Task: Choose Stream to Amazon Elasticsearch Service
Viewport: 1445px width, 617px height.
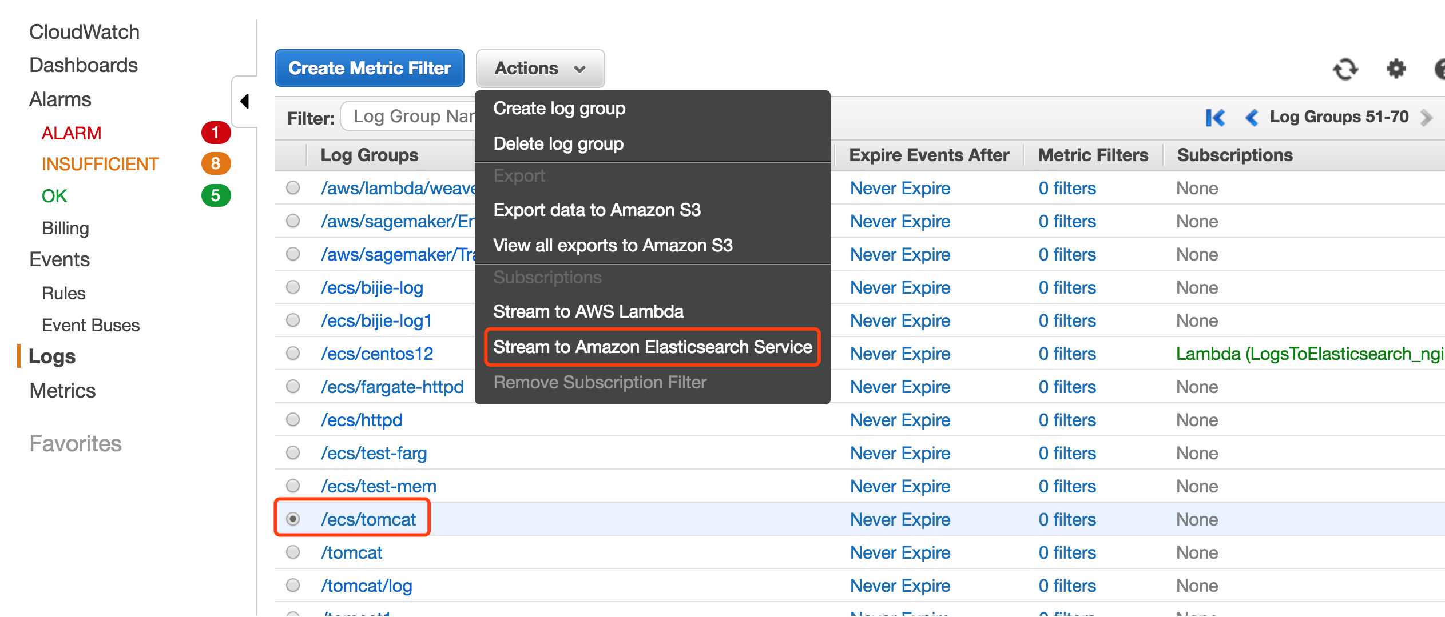Action: (x=652, y=347)
